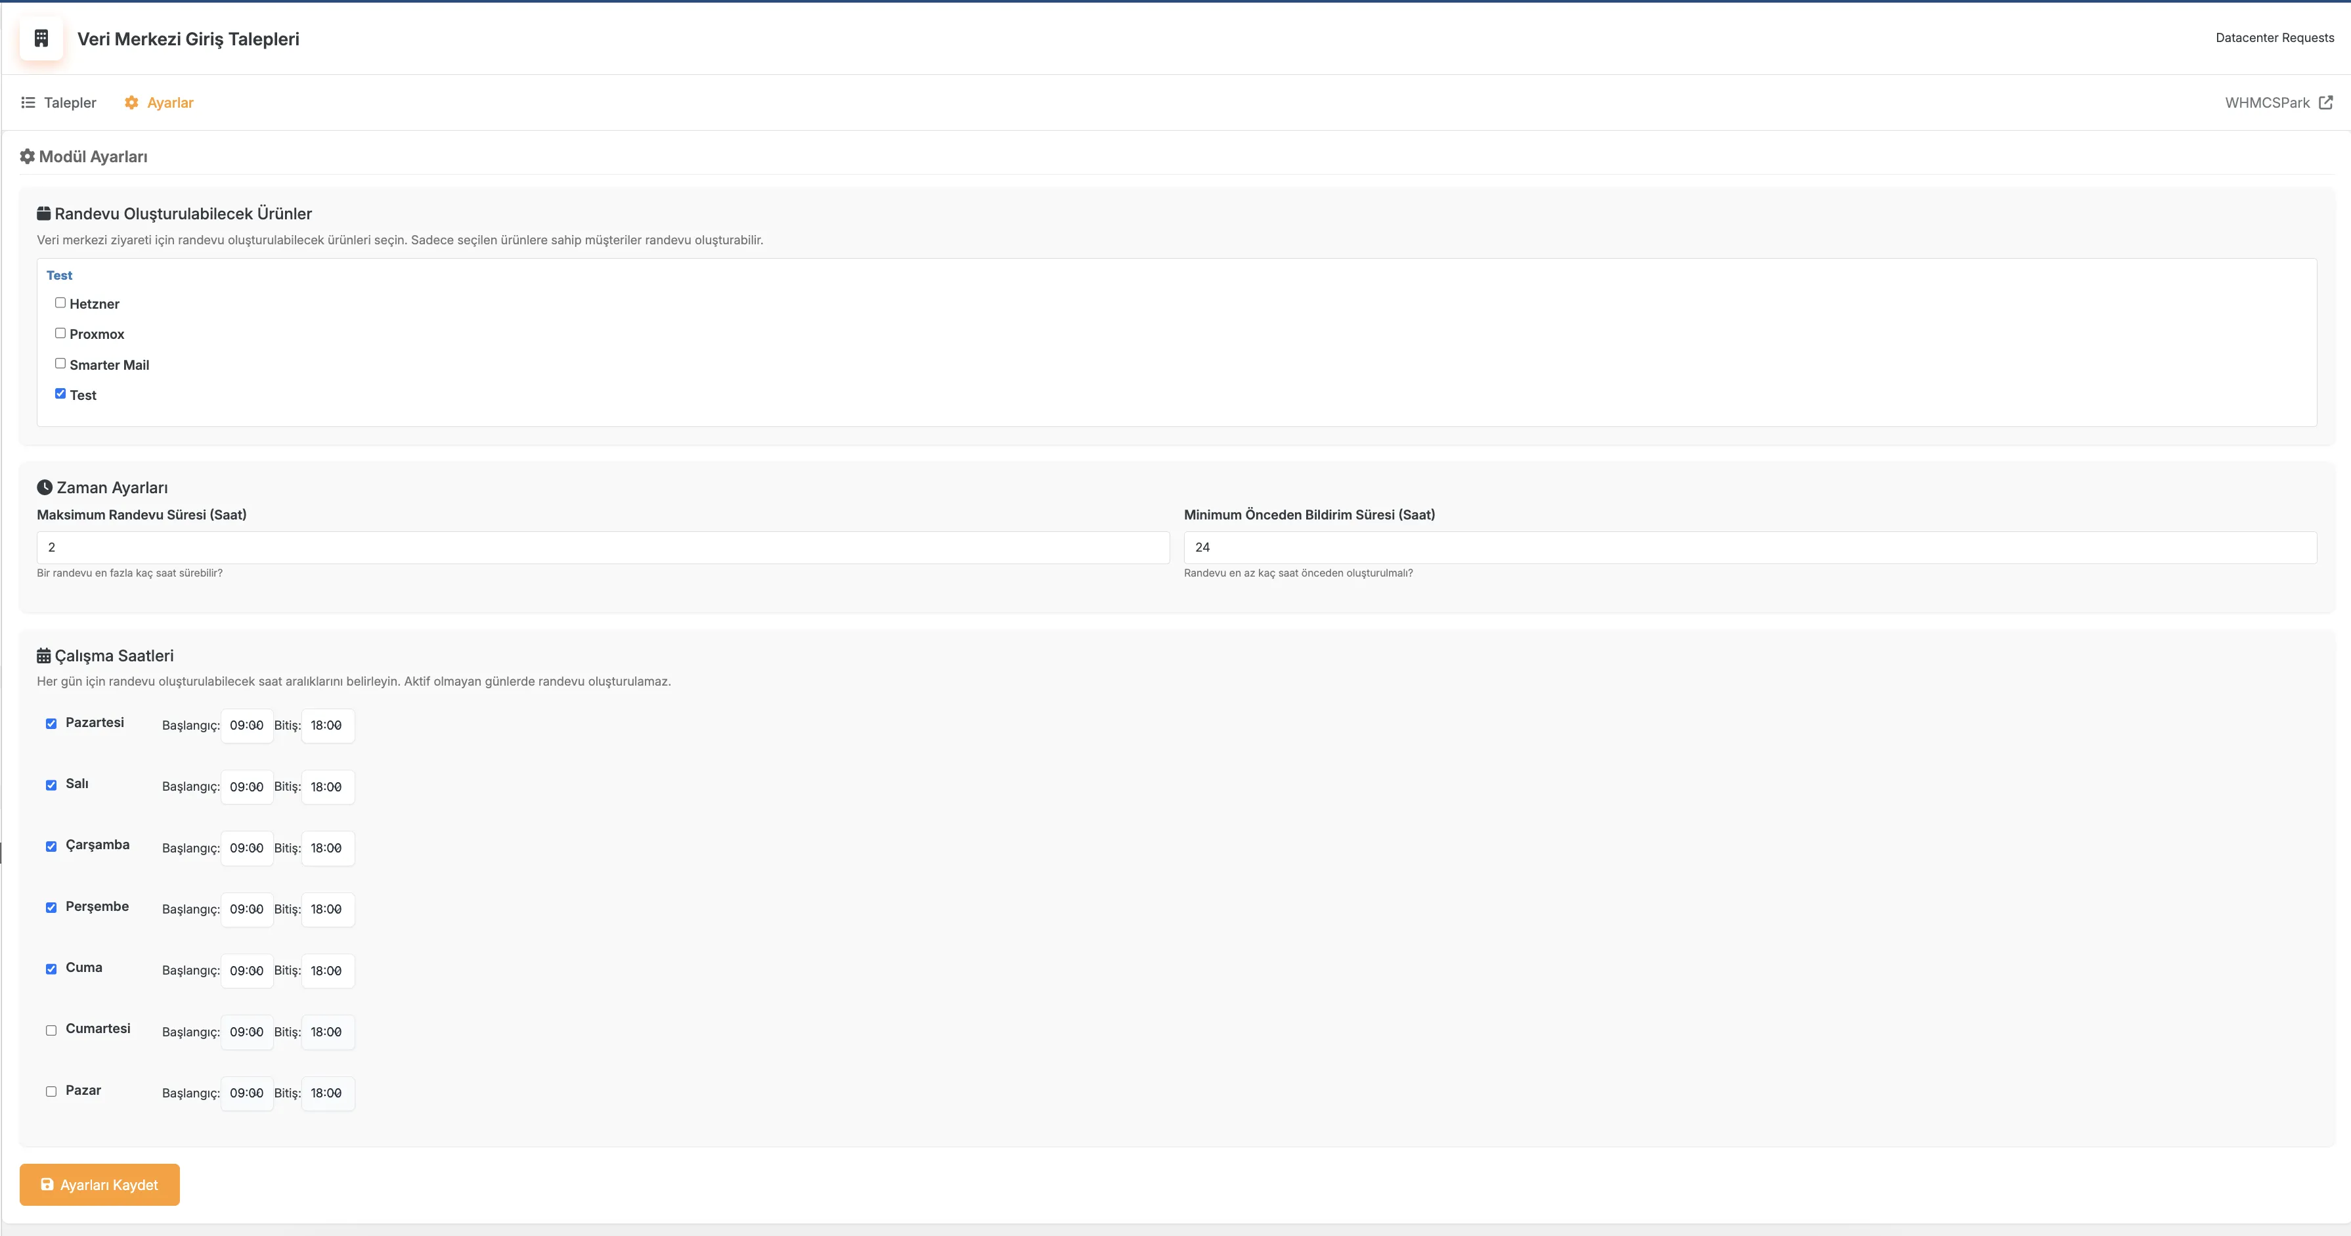Open the Ayarlar tab
The image size is (2351, 1236).
coord(159,102)
